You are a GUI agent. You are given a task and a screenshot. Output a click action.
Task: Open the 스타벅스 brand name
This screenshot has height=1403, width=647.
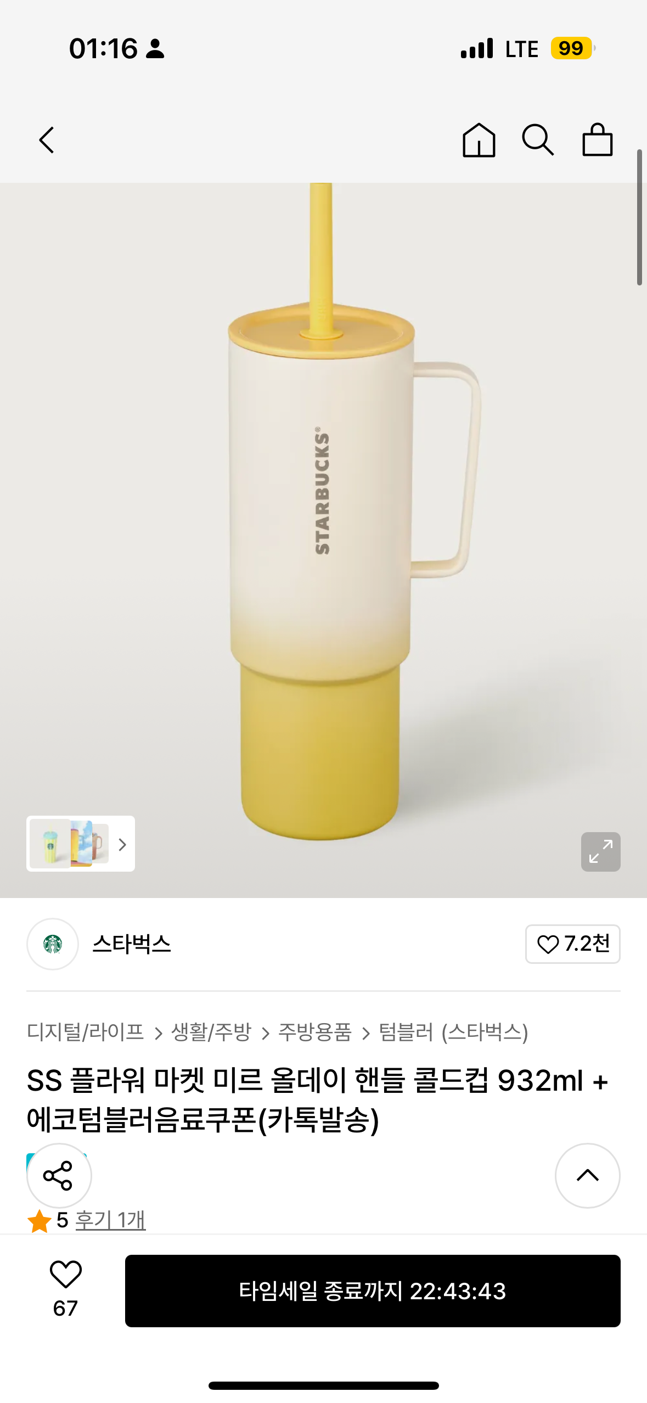click(132, 944)
